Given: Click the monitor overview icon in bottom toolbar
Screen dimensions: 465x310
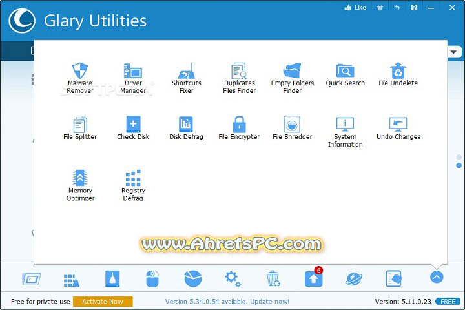Looking at the screenshot, I should (x=31, y=279).
